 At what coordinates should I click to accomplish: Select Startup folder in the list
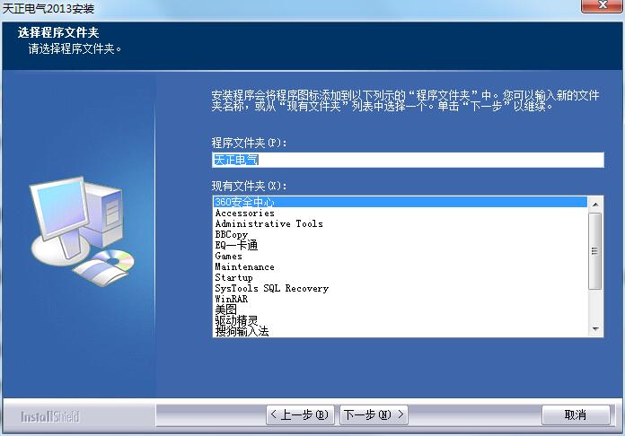click(233, 278)
